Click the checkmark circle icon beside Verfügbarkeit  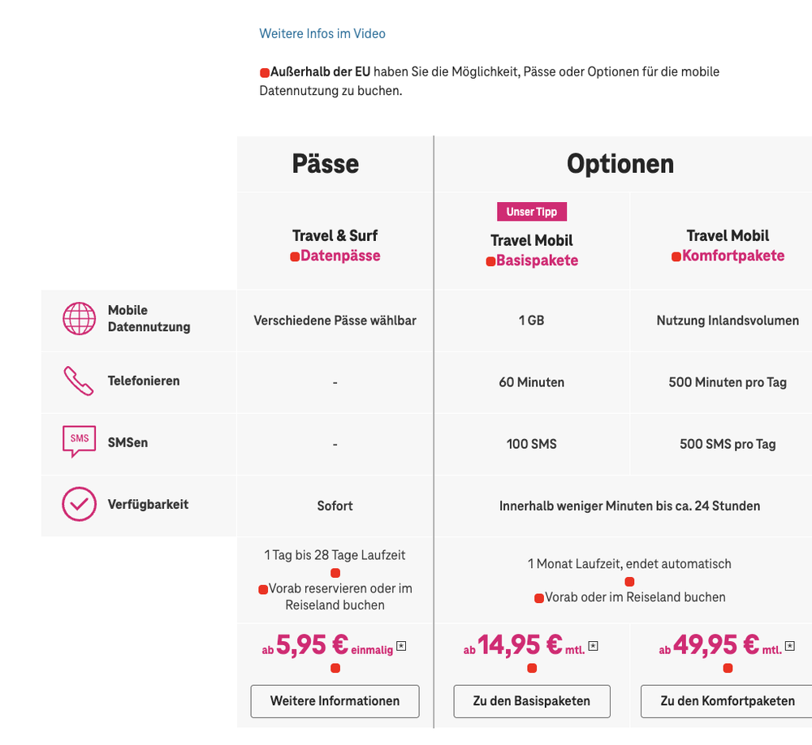(78, 504)
